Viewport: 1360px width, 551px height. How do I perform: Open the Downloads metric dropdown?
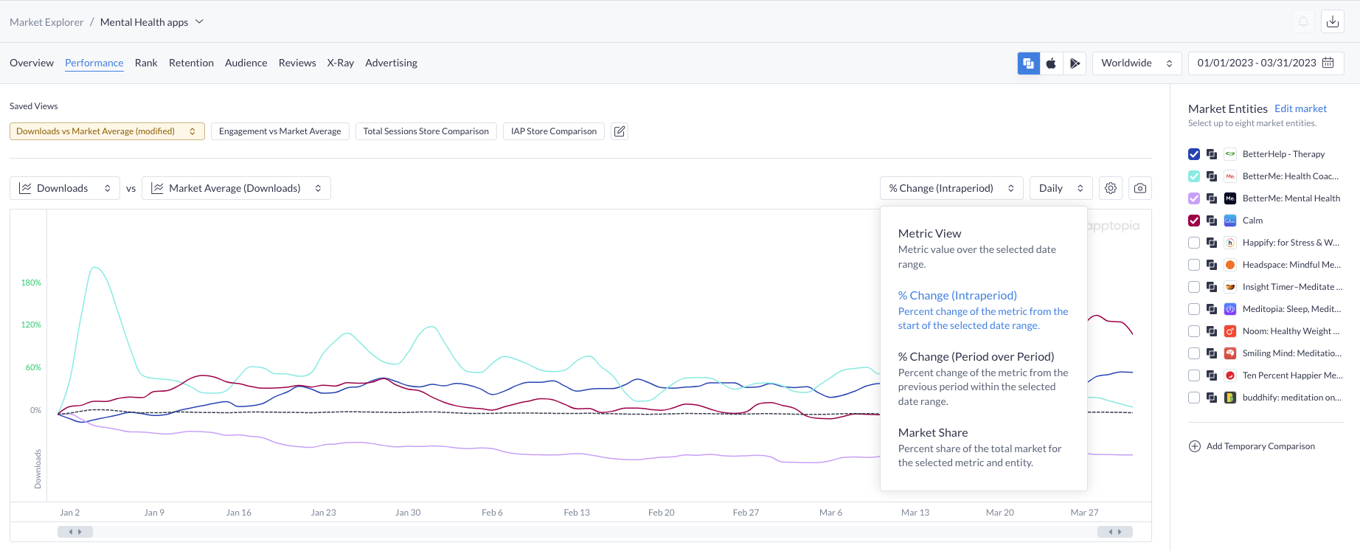65,188
